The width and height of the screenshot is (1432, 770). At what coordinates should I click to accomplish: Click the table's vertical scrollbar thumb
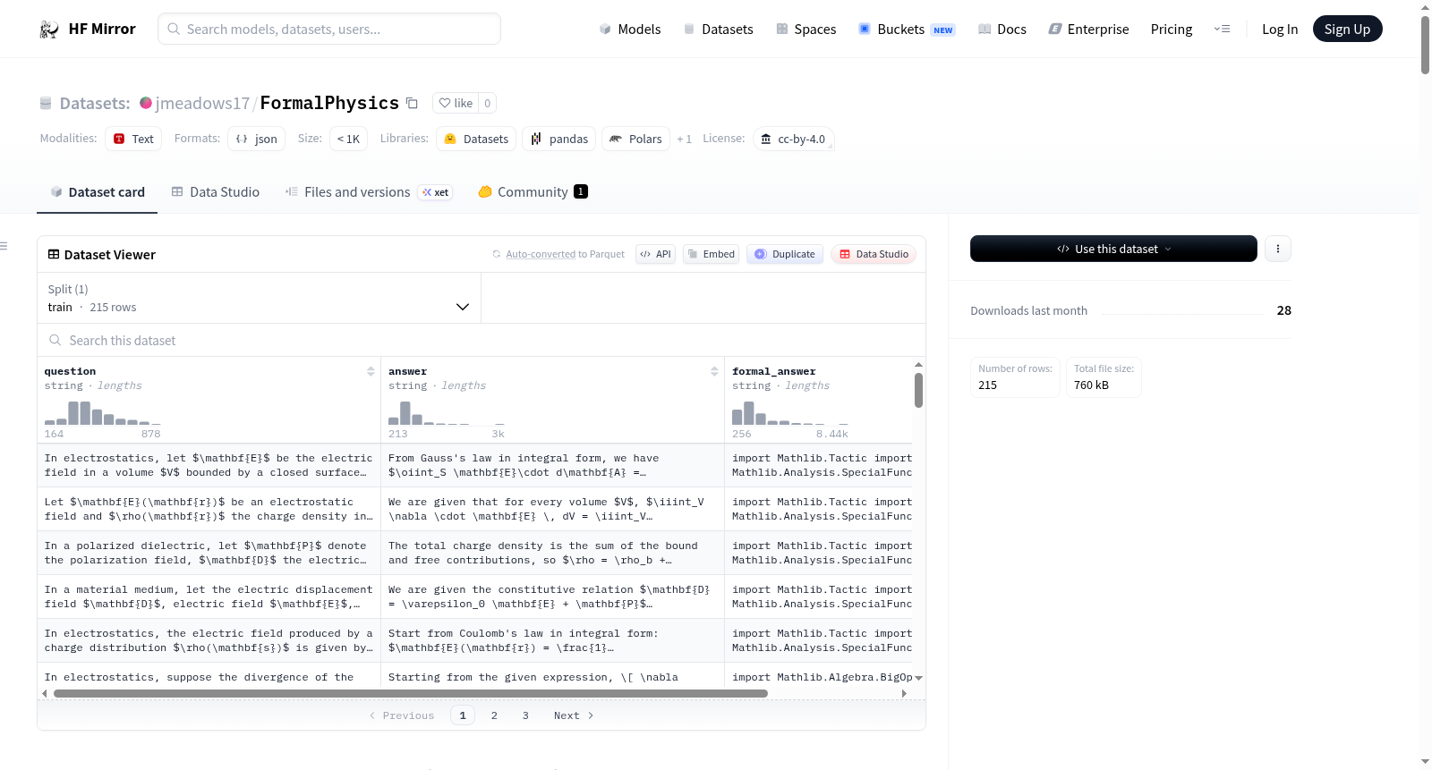(918, 390)
